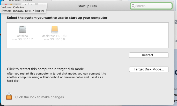Select the Catalina startup disk icon
The image size is (177, 106).
pyautogui.click(x=22, y=29)
